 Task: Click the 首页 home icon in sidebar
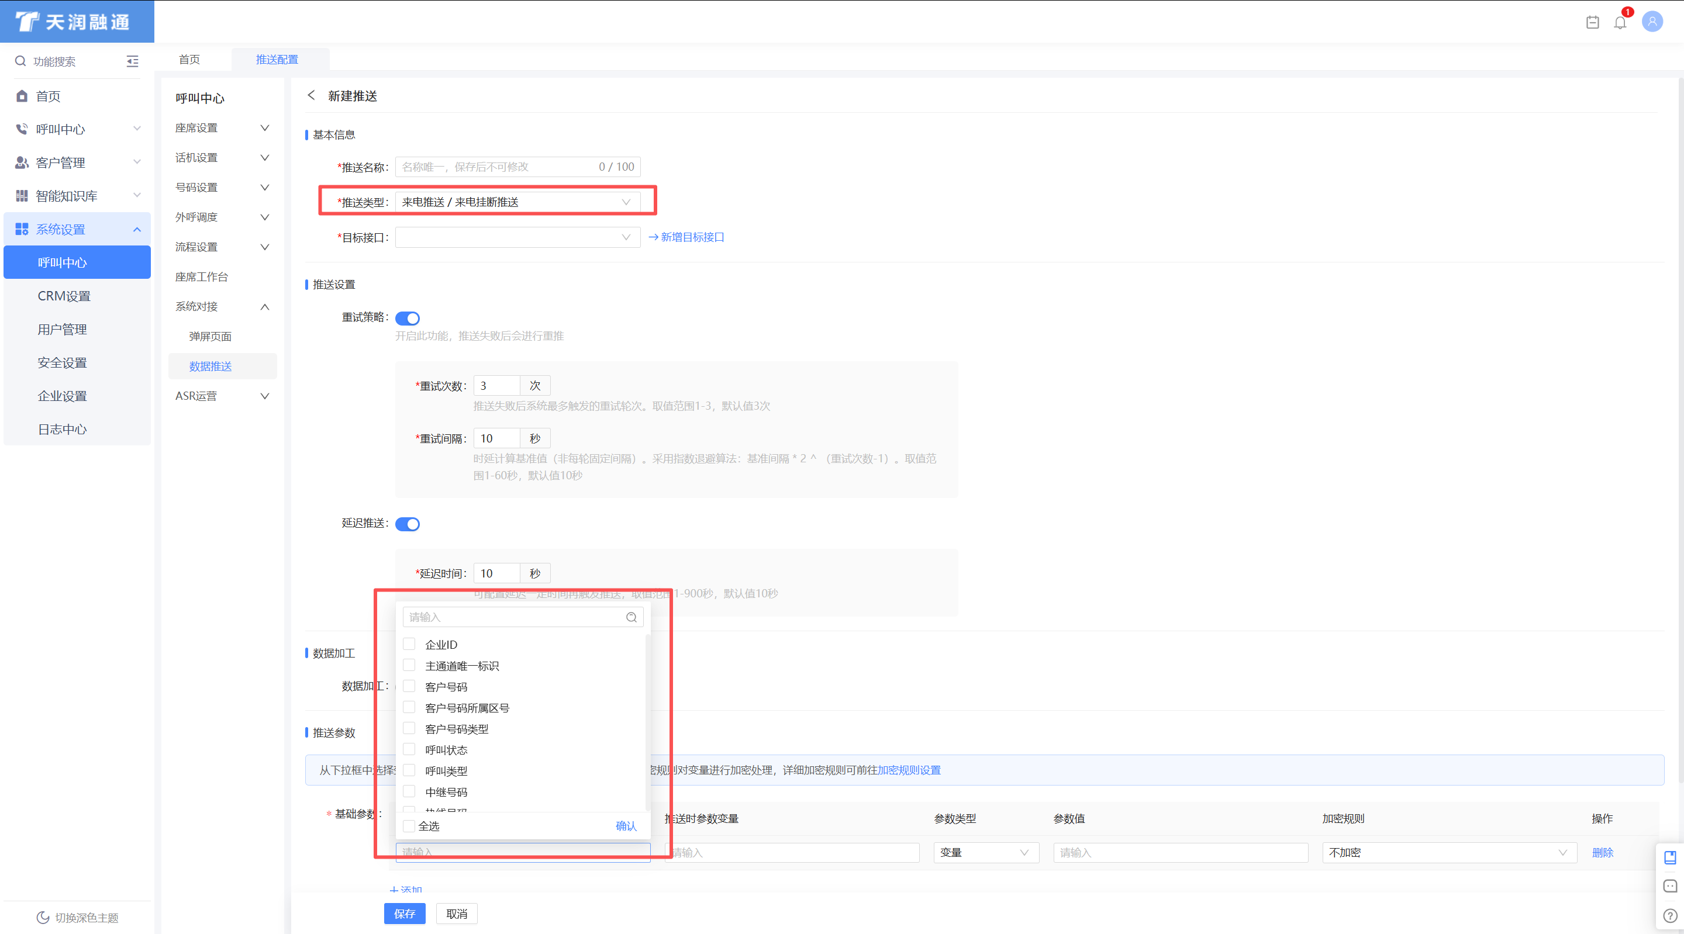(22, 96)
